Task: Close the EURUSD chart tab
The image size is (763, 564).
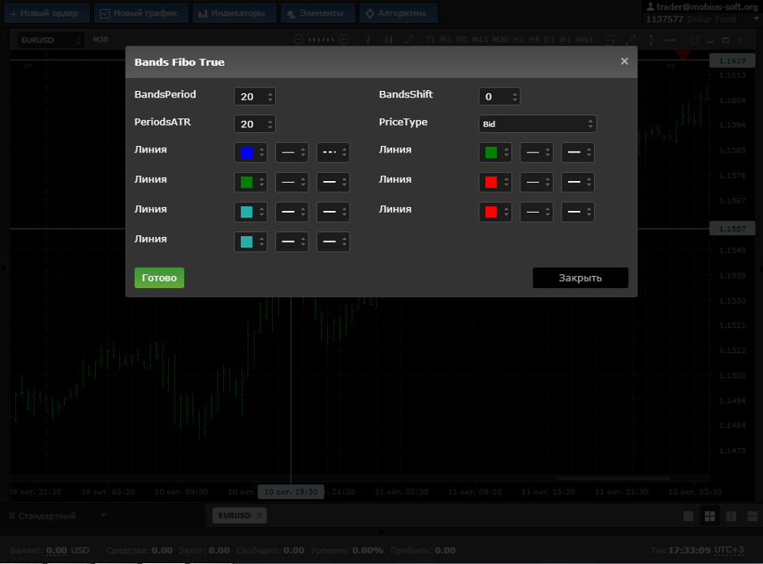Action: pyautogui.click(x=260, y=515)
